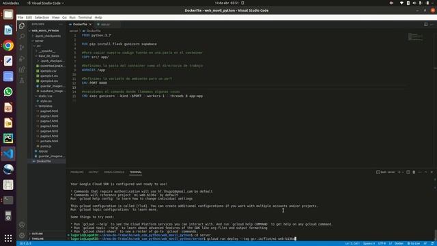Collapse the server folder
Screen dimensions: 437x246
(46, 41)
